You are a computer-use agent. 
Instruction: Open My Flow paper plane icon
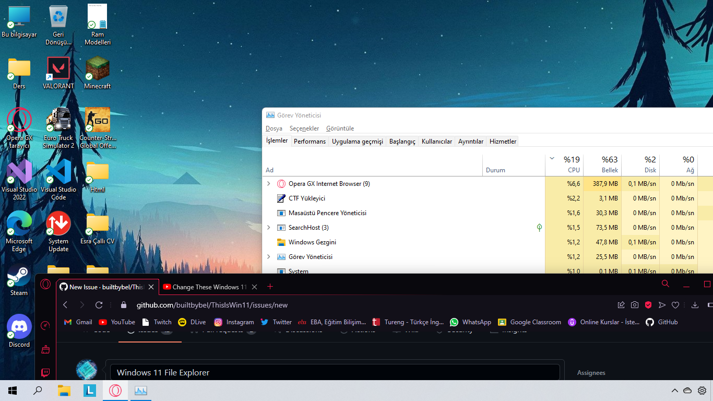[662, 305]
